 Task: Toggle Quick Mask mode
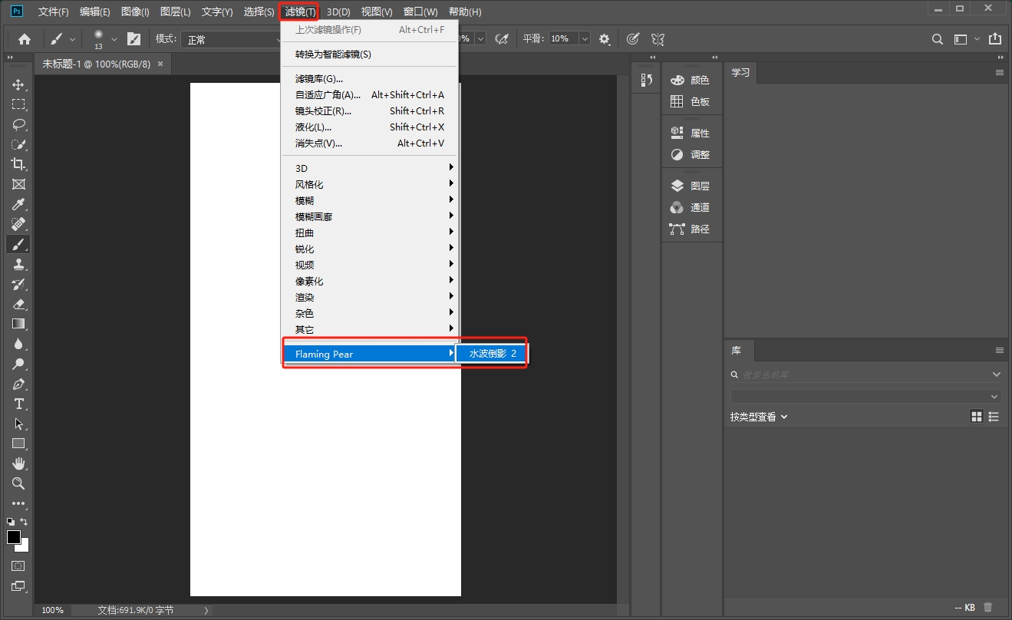(18, 566)
